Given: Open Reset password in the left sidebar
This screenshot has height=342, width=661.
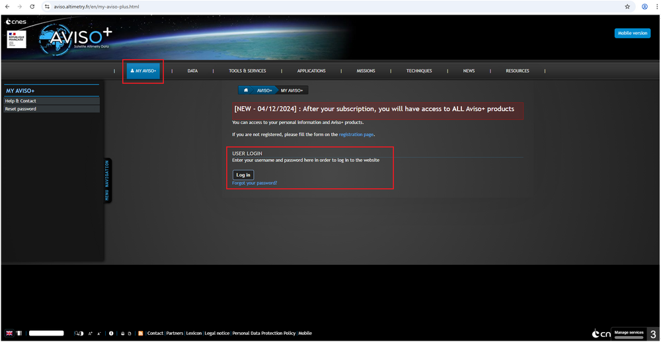Looking at the screenshot, I should tap(20, 109).
